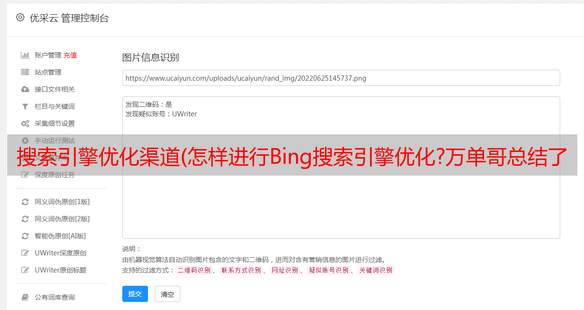This screenshot has height=310, width=584.
Task: Click the blue 提交 submit button
Action: pos(135,294)
